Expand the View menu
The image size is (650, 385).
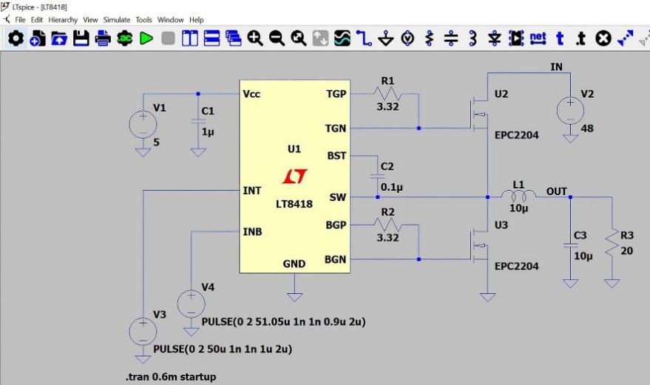pos(91,20)
